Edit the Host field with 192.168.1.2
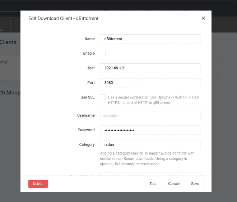This screenshot has width=237, height=202. 150,68
